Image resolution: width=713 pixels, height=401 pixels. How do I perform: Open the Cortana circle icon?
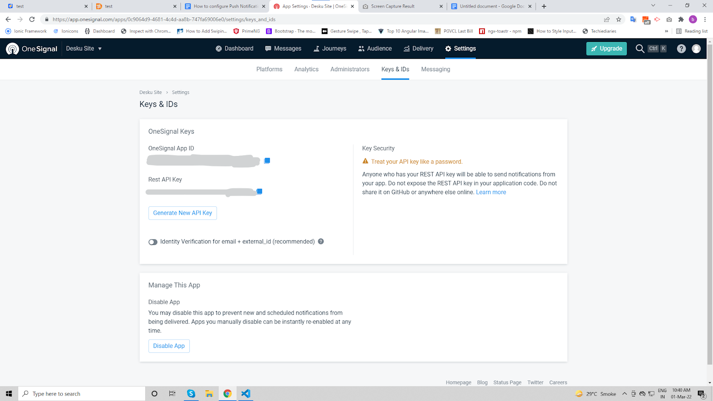pyautogui.click(x=154, y=393)
